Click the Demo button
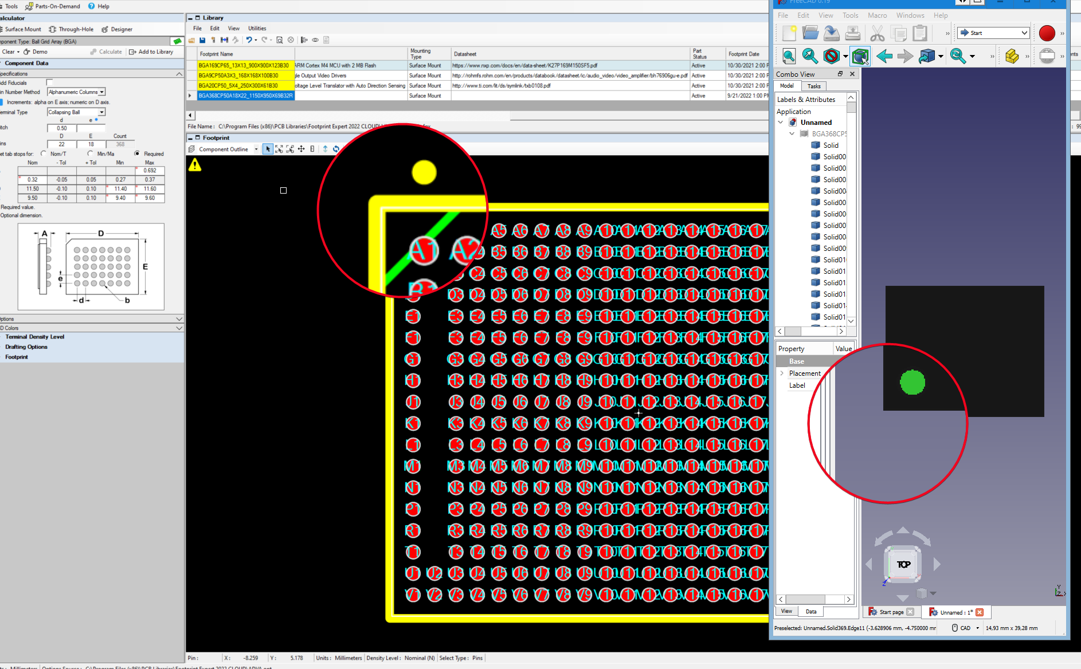This screenshot has width=1081, height=669. (36, 52)
